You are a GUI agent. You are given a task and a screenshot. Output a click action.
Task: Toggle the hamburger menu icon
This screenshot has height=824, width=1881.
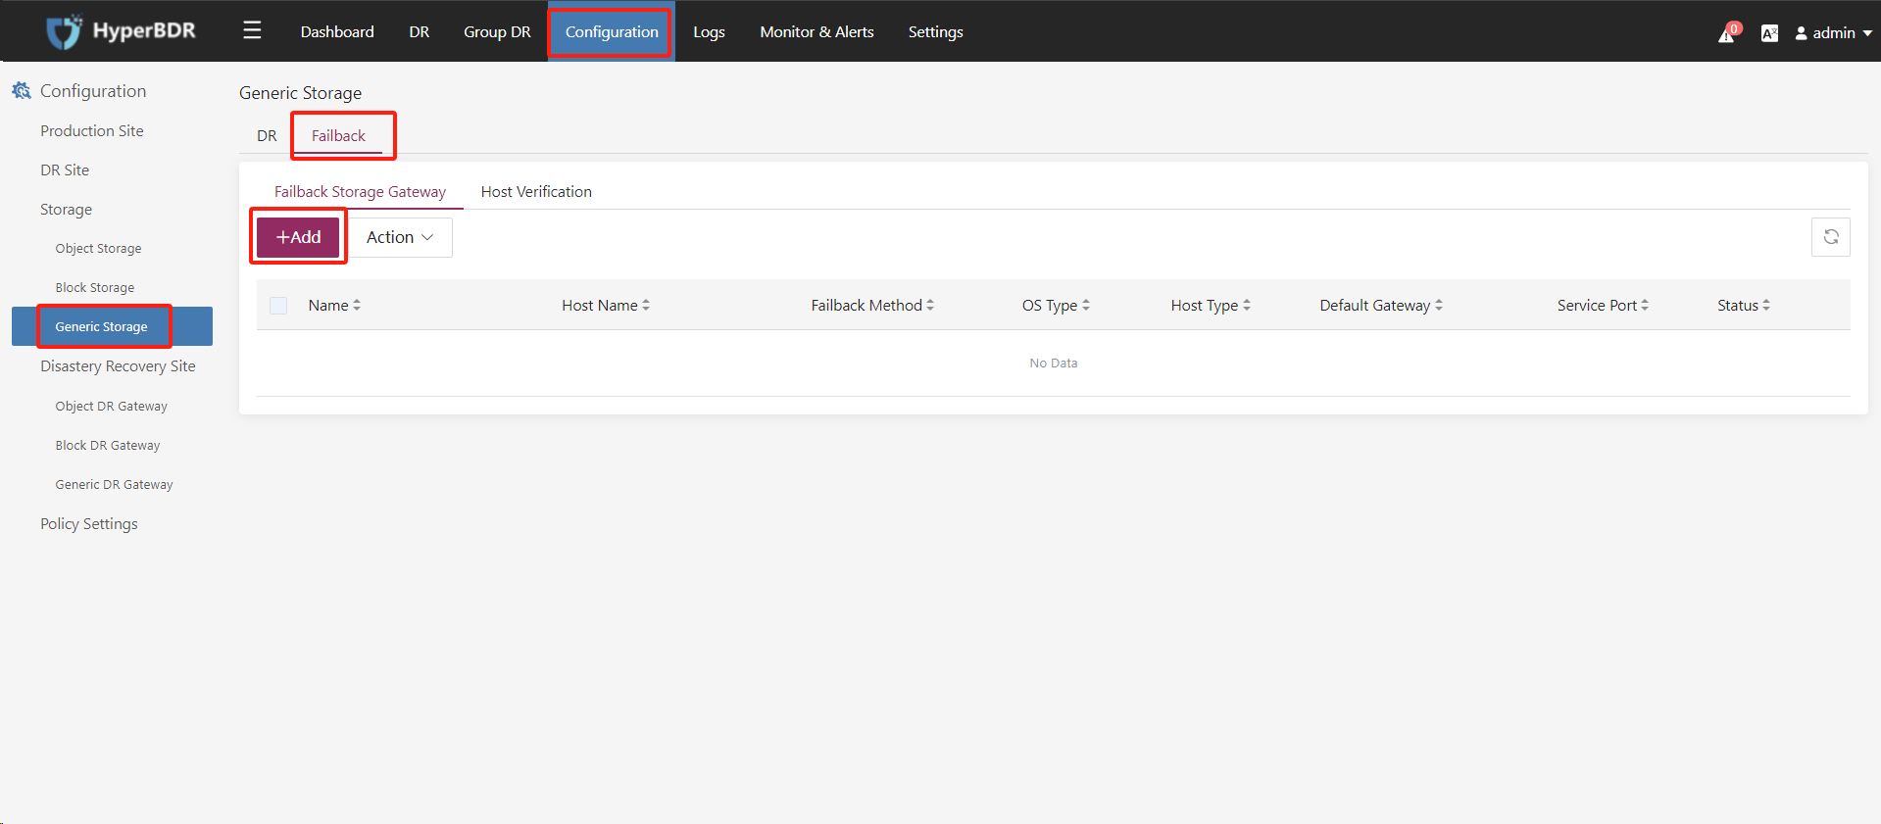[x=252, y=30]
